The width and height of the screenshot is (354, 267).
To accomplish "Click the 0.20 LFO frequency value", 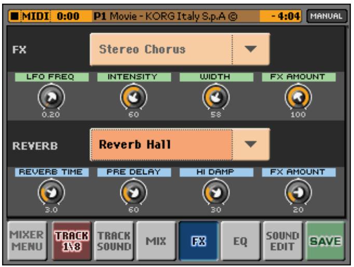I will pyautogui.click(x=51, y=115).
